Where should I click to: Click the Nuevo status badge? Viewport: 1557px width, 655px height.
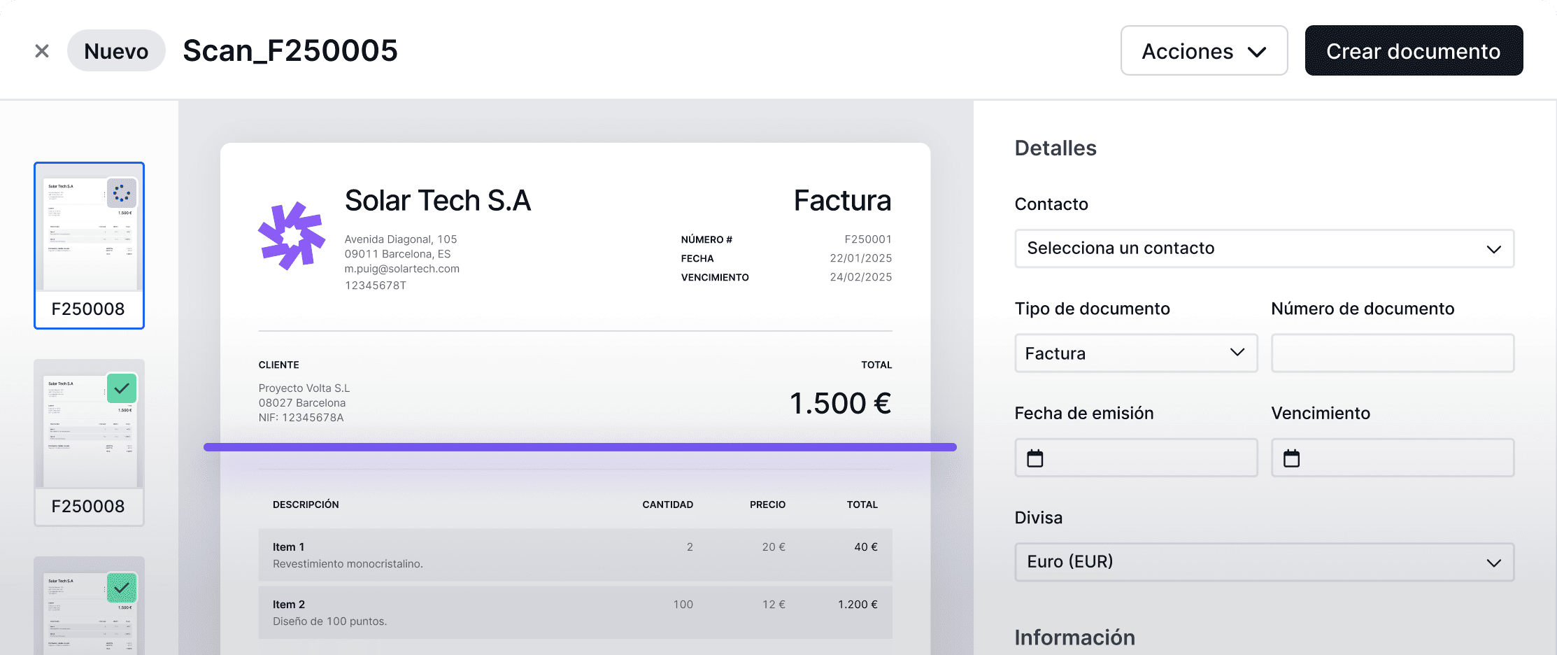116,51
